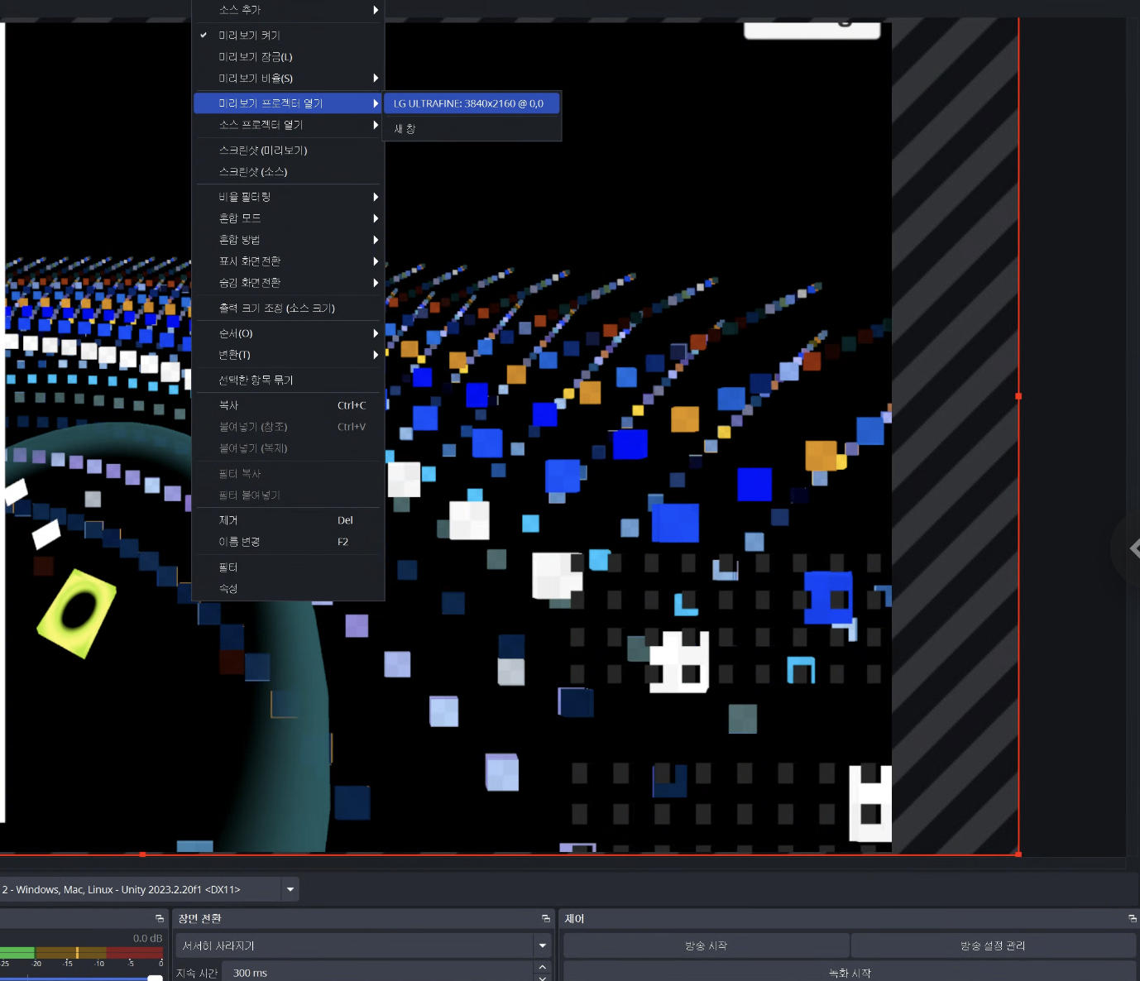This screenshot has height=981, width=1140.
Task: Expand 미리 보기 비율(S) submenu
Action: tap(288, 79)
